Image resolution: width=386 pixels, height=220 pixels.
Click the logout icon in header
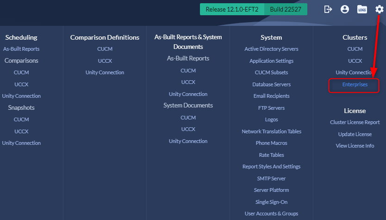click(328, 9)
